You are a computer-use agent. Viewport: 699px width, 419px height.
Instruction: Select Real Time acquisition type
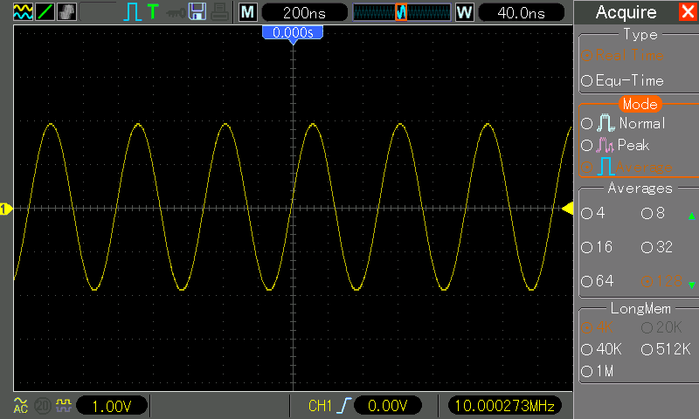623,55
